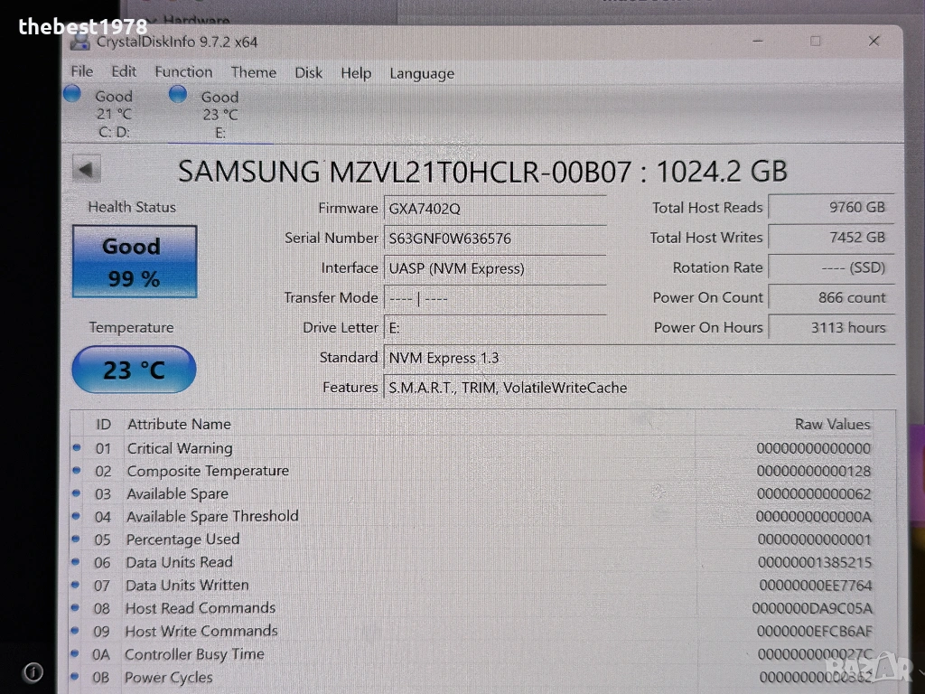Open the Help menu
This screenshot has height=694, width=925.
coord(356,73)
